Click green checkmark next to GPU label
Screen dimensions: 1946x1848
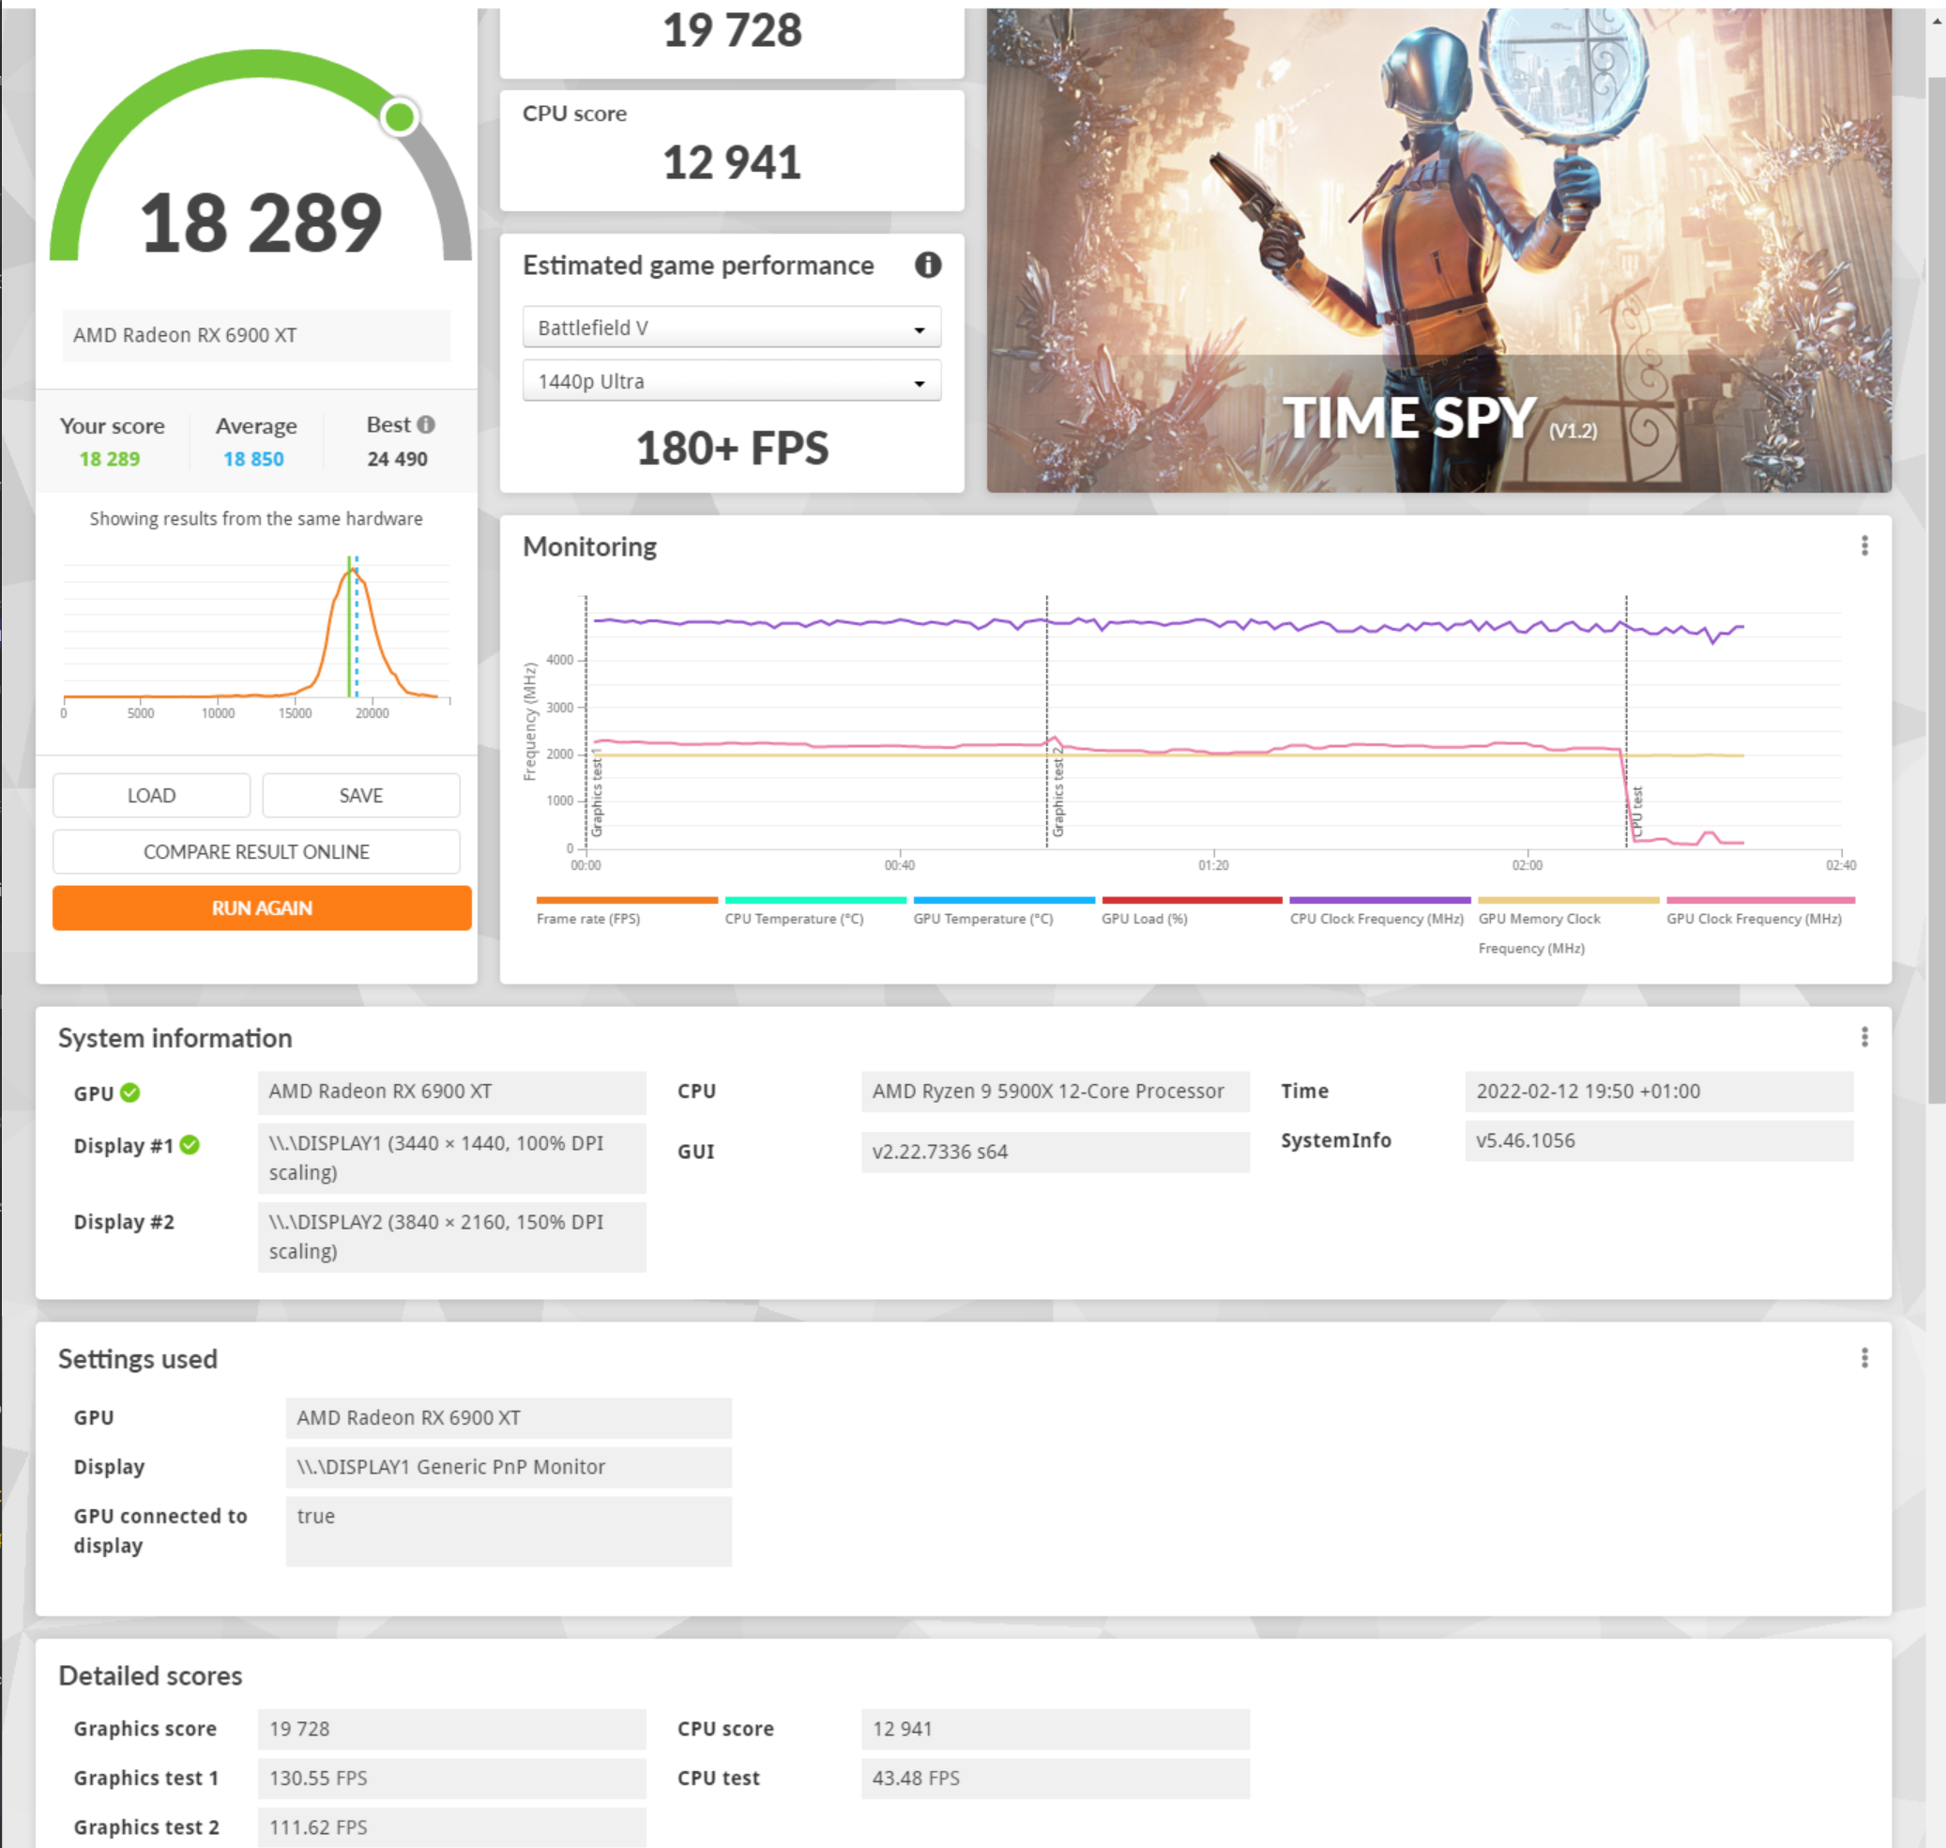[130, 1092]
